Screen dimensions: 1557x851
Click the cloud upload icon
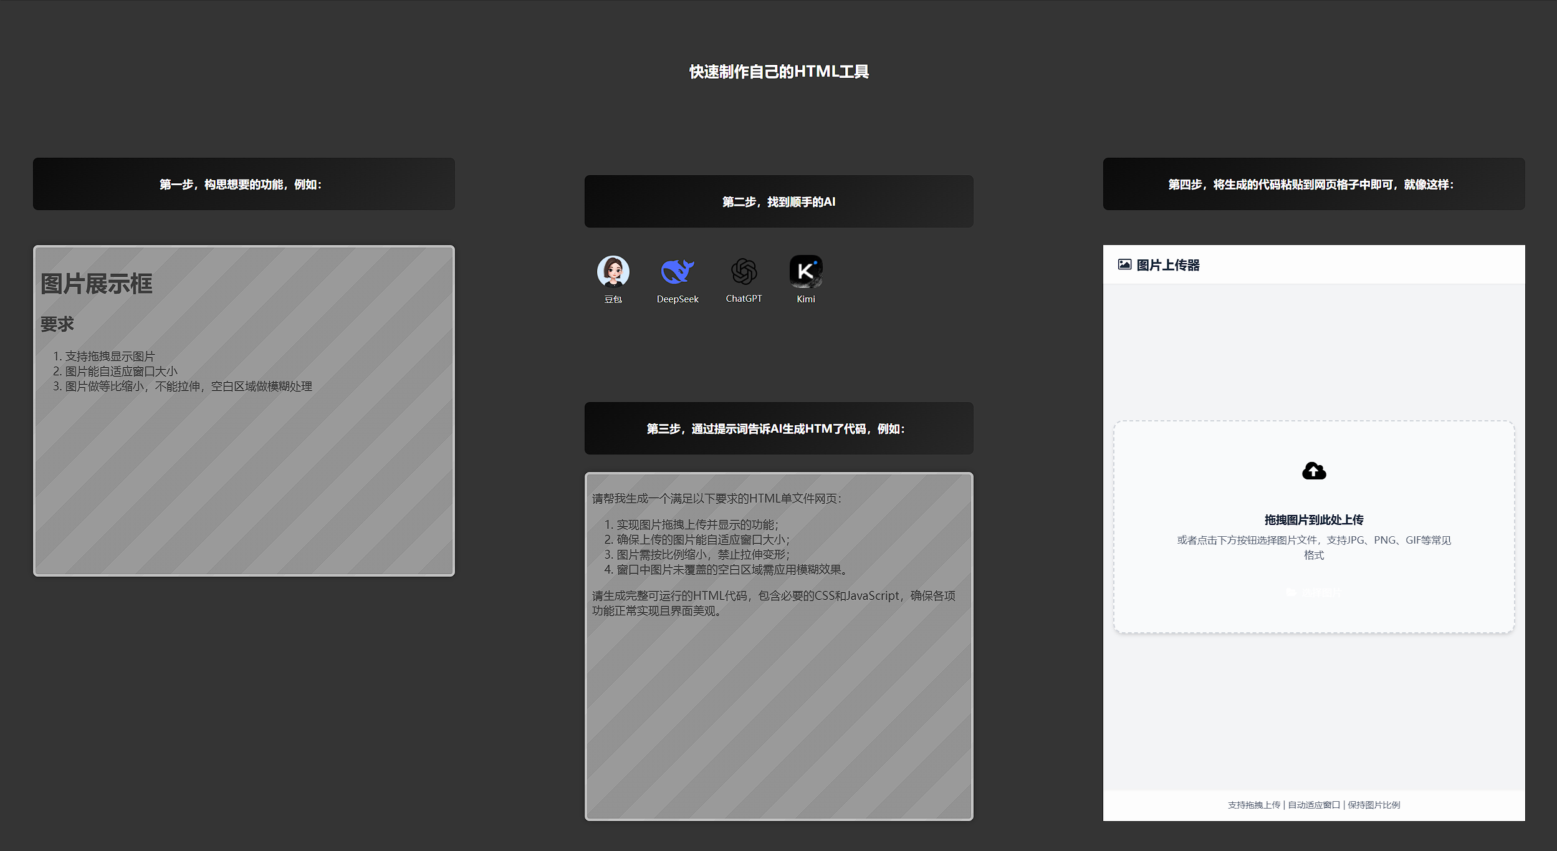(1314, 471)
